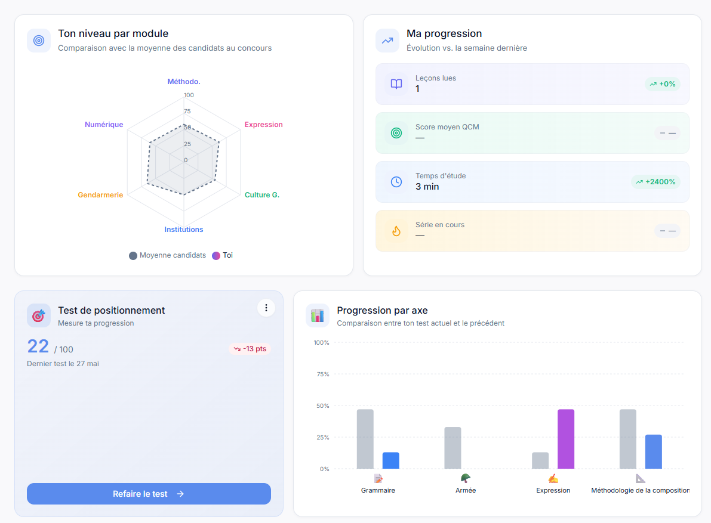Click the +2400% study time badge
Viewport: 711px width, 523px height.
[x=655, y=182]
